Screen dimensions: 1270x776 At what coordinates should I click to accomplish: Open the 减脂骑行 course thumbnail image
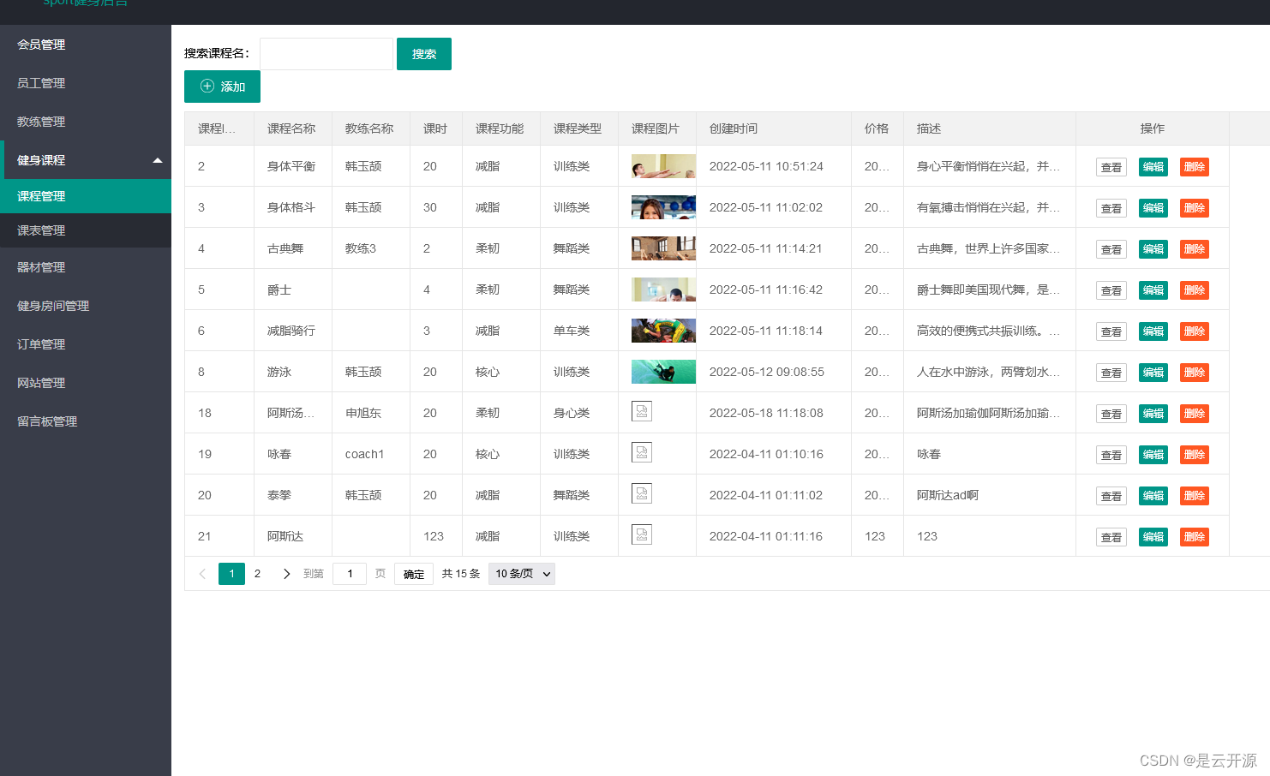point(663,331)
